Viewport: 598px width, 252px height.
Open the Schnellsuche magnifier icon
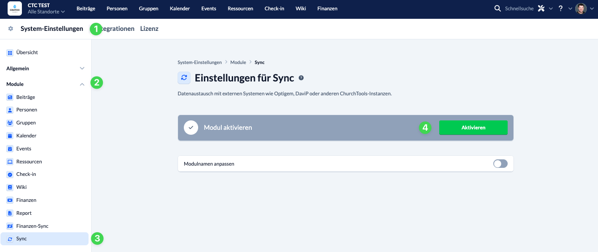click(x=497, y=9)
